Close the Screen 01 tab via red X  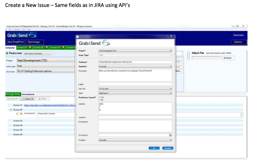click(x=30, y=47)
